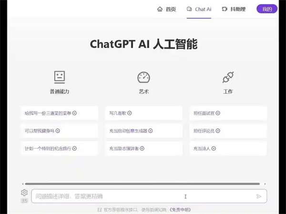Open the 抖助理 tab
The width and height of the screenshot is (286, 214).
click(234, 9)
